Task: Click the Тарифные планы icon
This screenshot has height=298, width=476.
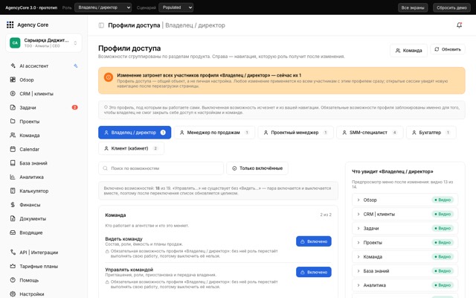Action: [13, 266]
